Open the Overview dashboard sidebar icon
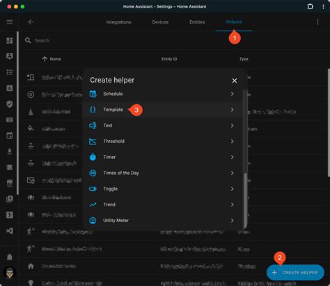The width and height of the screenshot is (330, 286). click(x=10, y=40)
